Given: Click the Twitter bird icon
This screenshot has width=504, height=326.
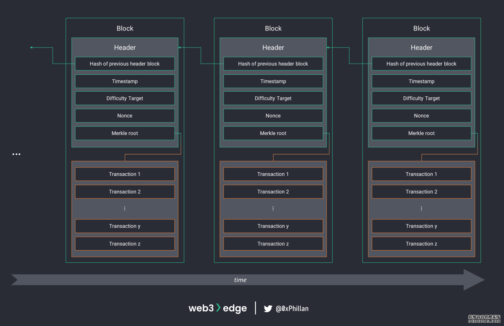Looking at the screenshot, I should click(268, 309).
